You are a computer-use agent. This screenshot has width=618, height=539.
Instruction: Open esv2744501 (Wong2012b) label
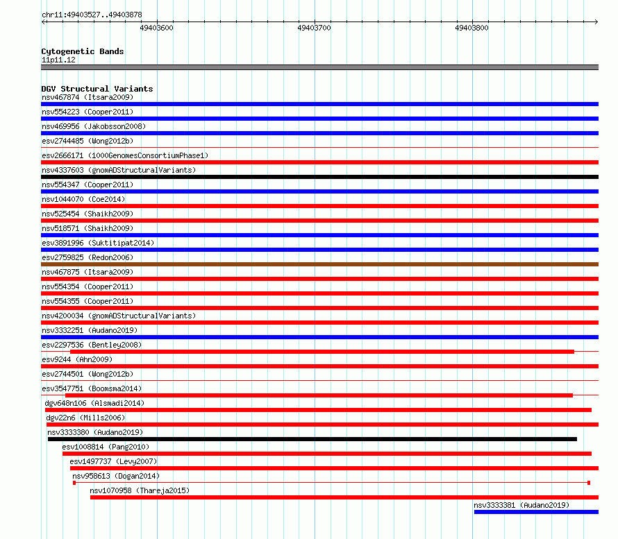[87, 374]
